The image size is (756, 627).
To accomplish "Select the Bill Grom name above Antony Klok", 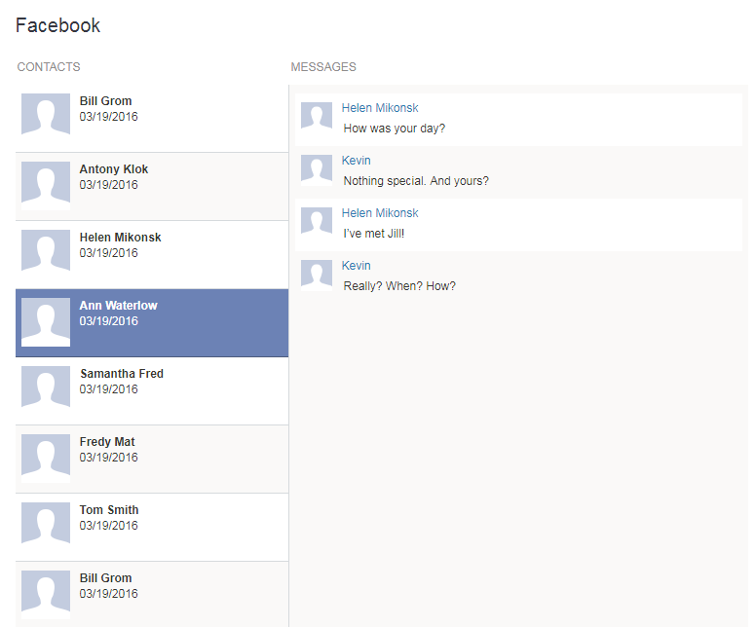I will pyautogui.click(x=105, y=101).
